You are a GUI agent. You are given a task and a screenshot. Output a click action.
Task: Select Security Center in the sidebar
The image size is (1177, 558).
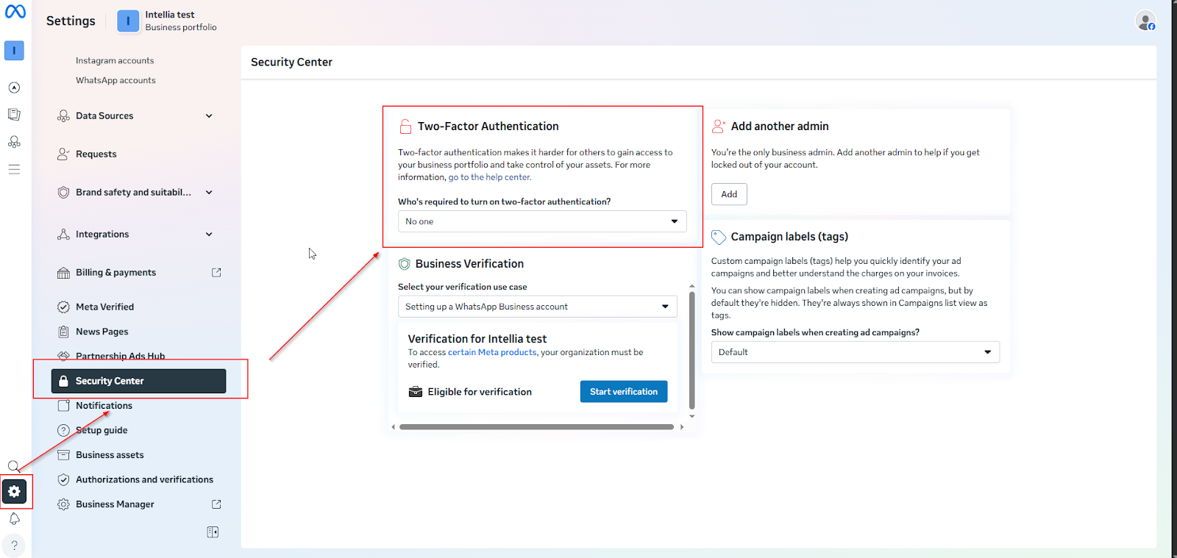click(x=138, y=381)
